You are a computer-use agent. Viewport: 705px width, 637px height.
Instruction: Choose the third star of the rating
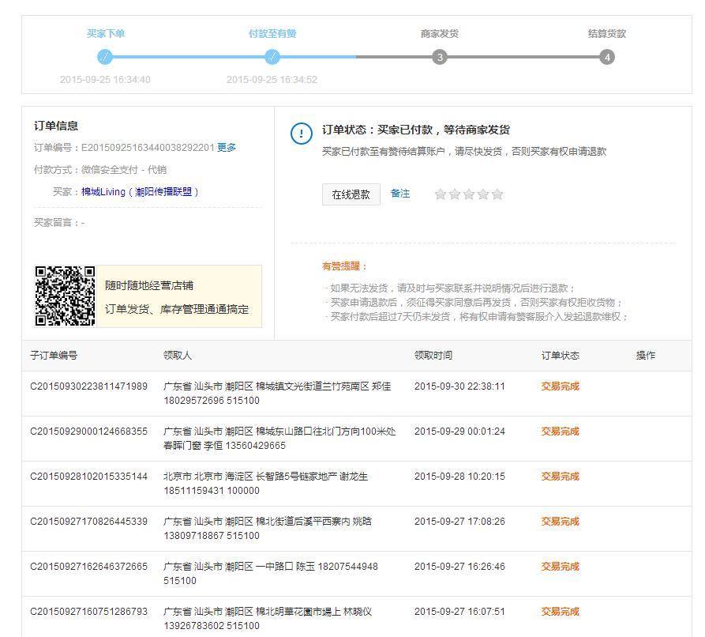pos(469,194)
